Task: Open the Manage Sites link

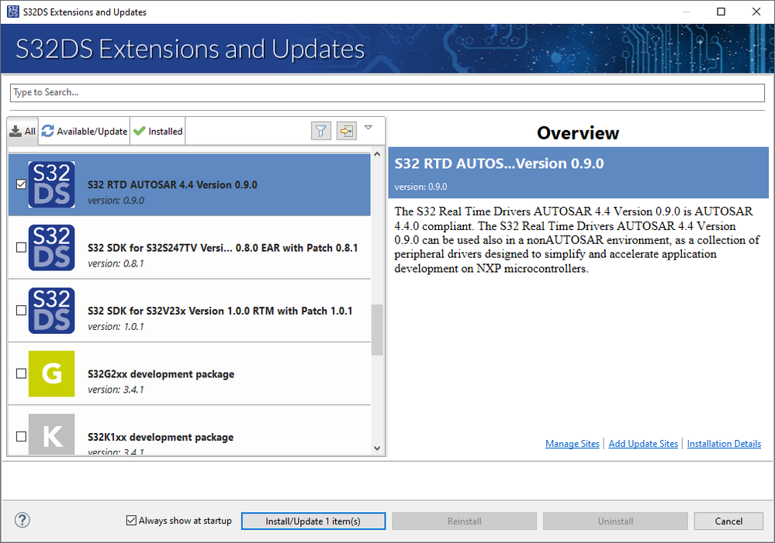Action: click(572, 444)
